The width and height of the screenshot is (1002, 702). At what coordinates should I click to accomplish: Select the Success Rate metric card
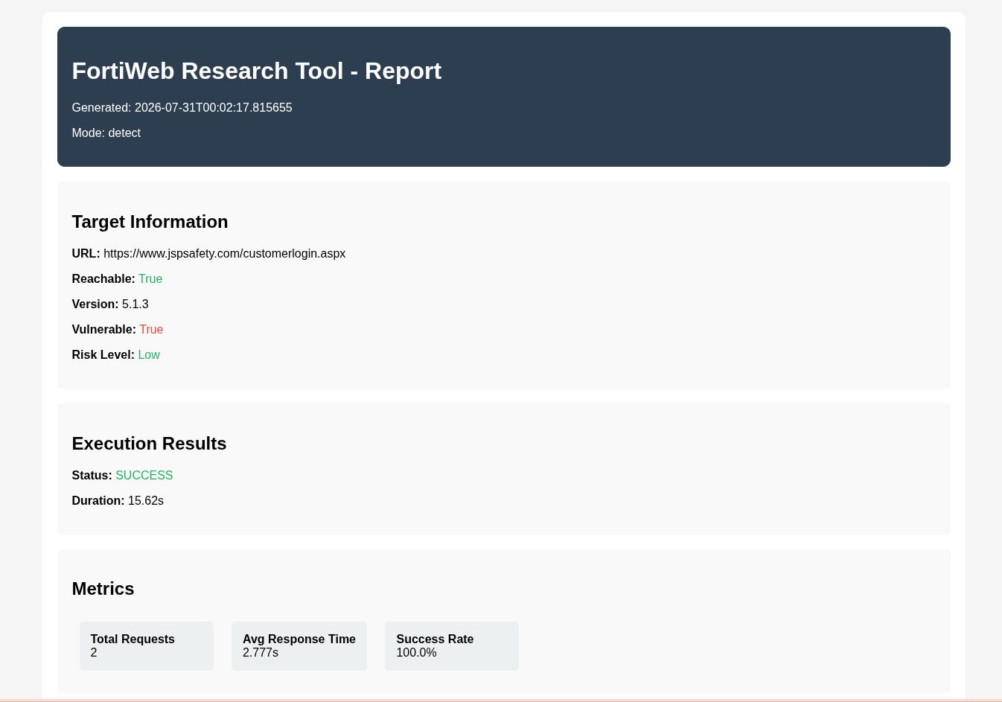point(452,646)
